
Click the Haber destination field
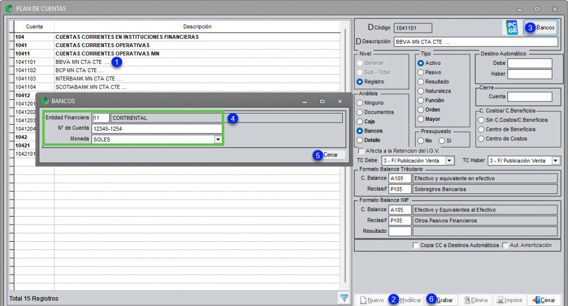tap(530, 74)
